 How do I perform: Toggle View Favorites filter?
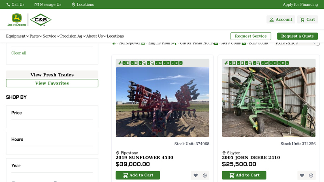[52, 83]
